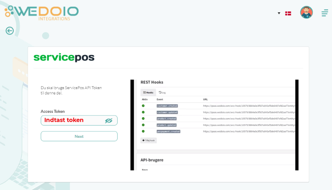Click the REST Hooks heading

[x=152, y=82]
